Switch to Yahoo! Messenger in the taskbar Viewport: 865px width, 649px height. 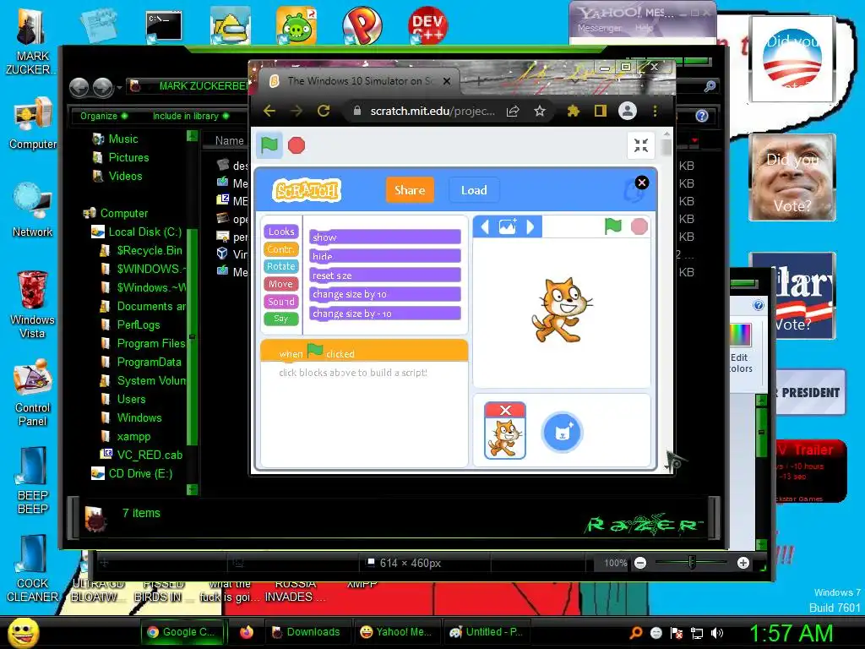point(396,632)
